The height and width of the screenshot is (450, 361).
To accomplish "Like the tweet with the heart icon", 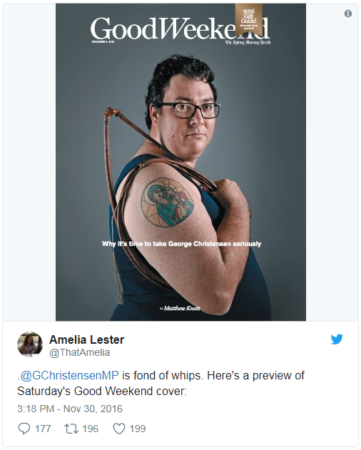I will [119, 429].
